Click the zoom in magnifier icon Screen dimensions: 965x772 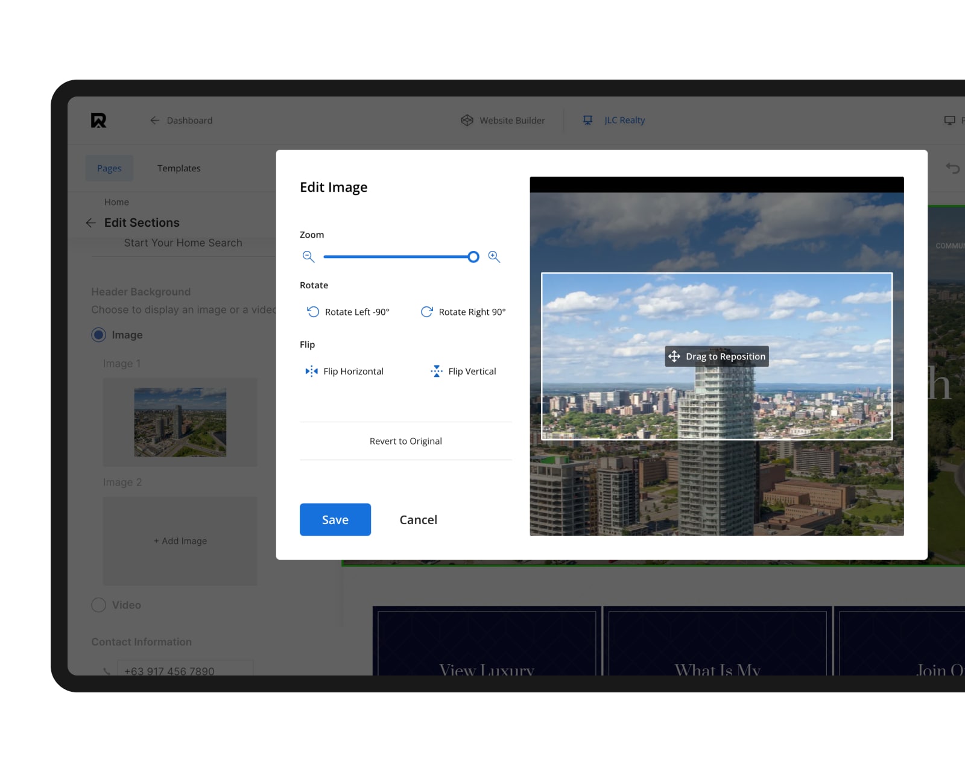coord(494,257)
